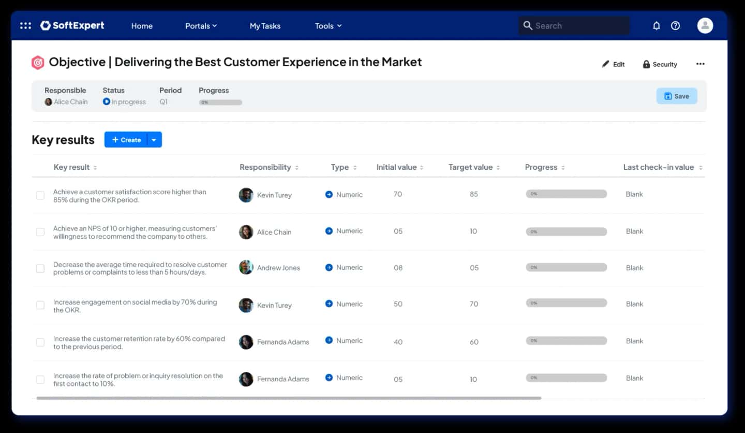Open the app launcher grid icon
Image resolution: width=745 pixels, height=433 pixels.
tap(25, 25)
